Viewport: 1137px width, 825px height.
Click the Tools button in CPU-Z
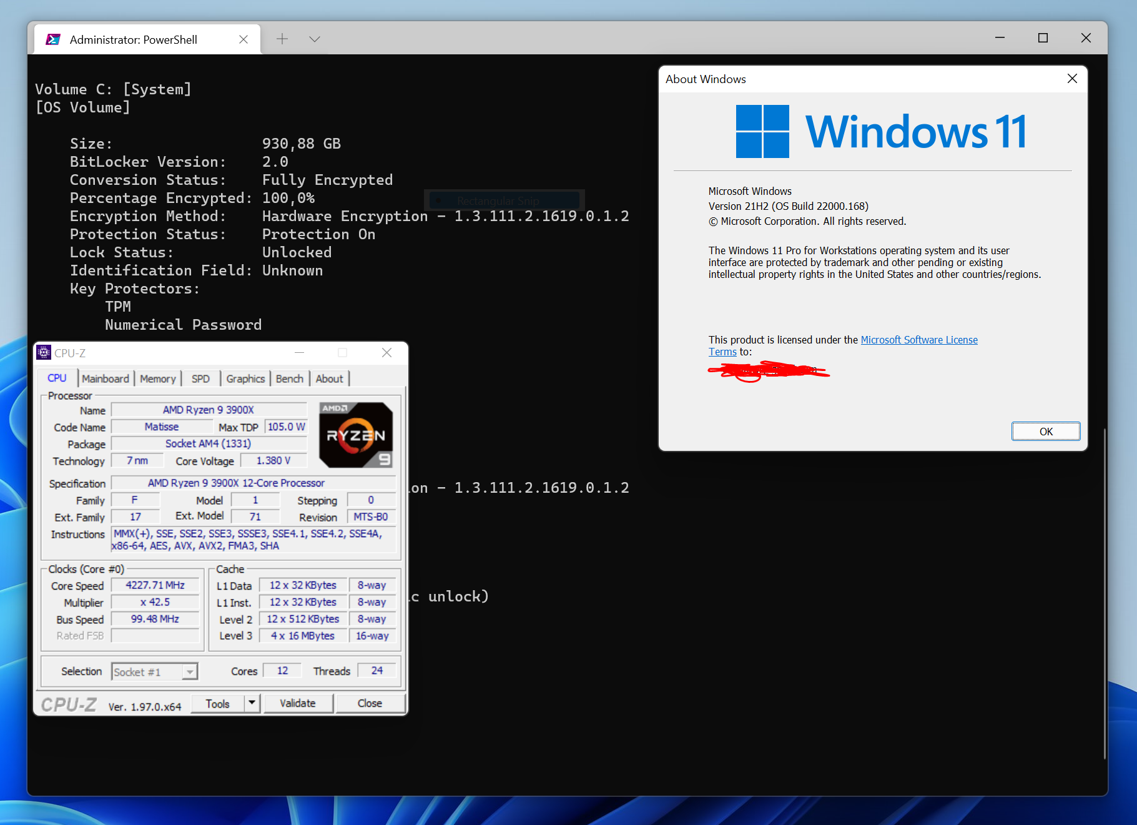217,704
